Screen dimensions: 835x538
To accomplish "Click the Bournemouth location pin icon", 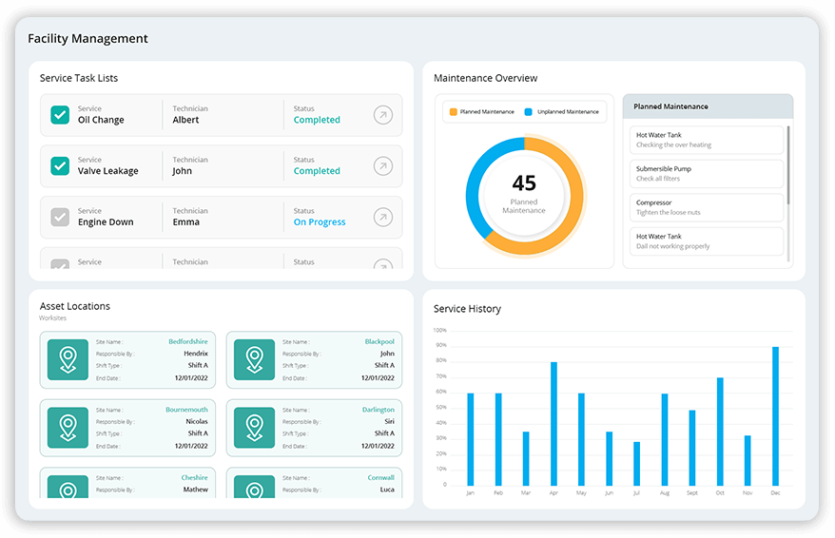I will 68,428.
